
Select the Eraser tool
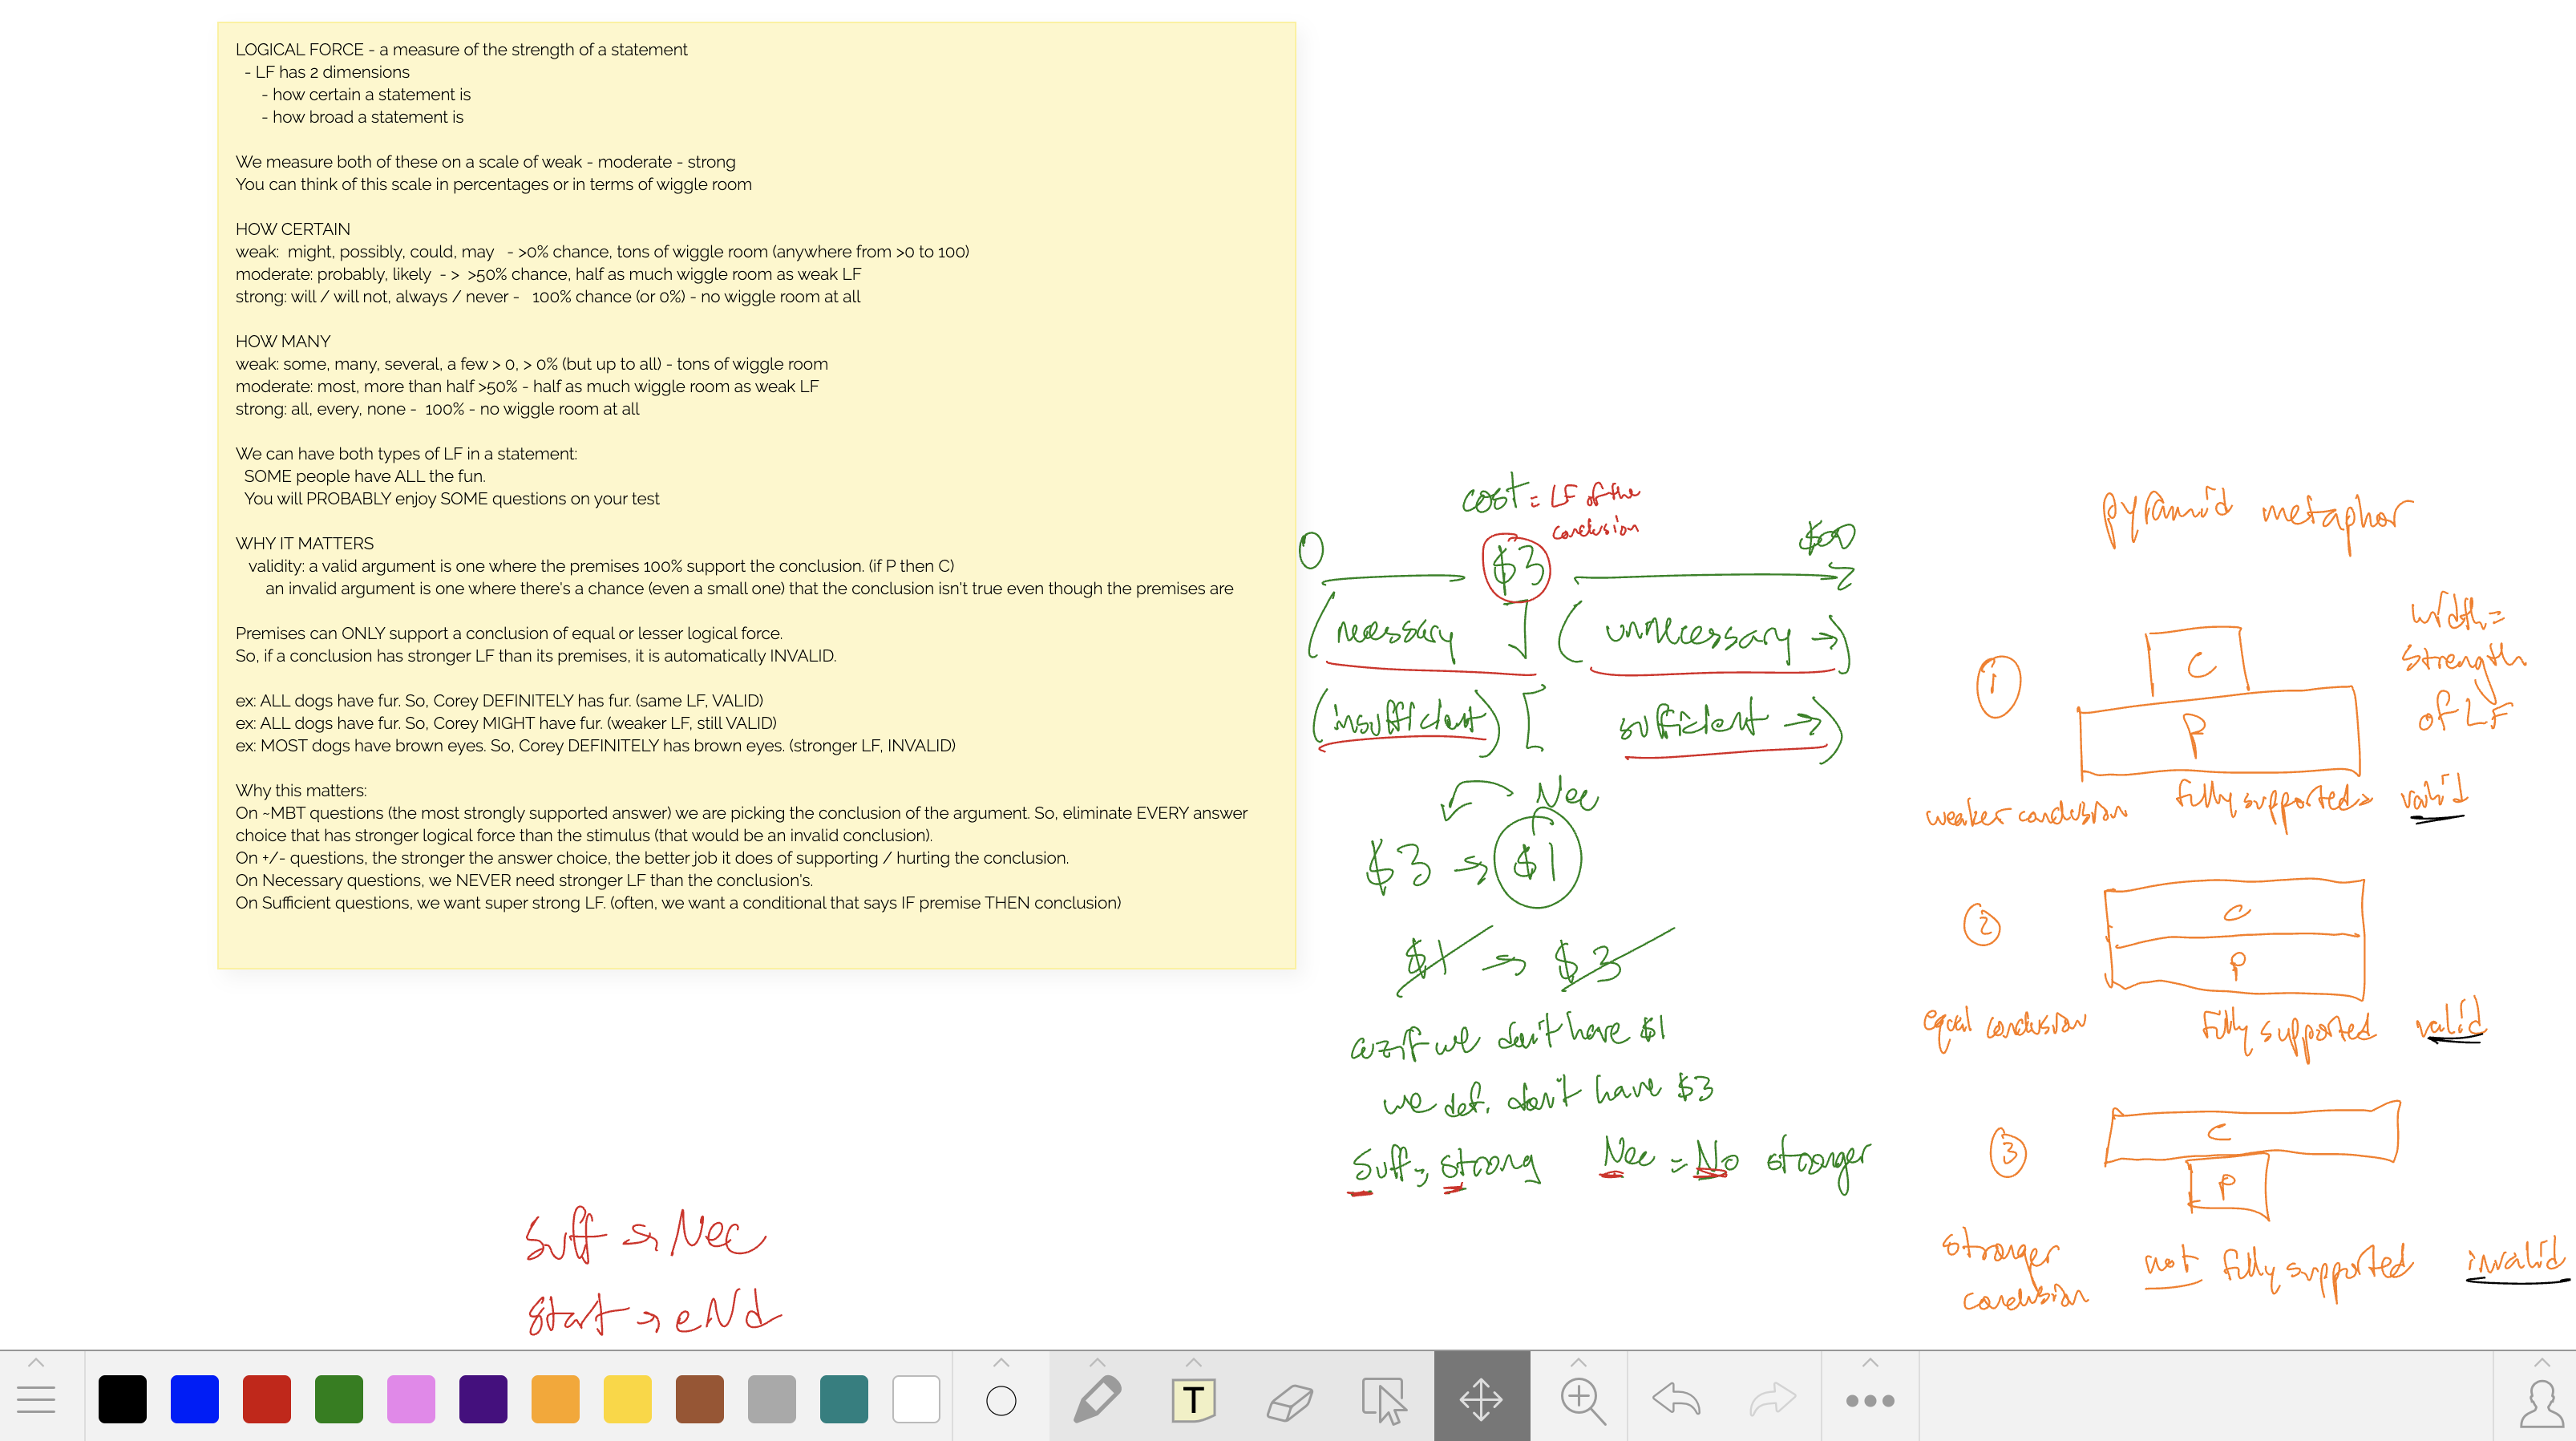[1289, 1400]
